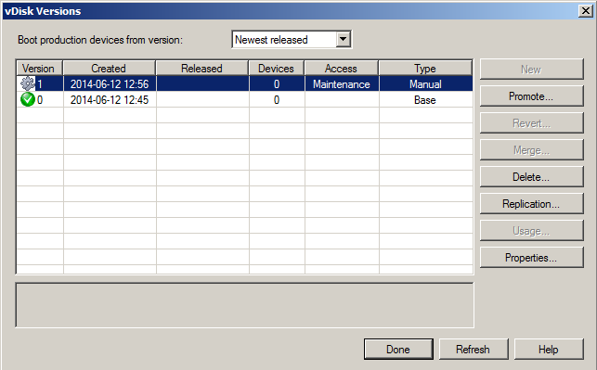The image size is (597, 370).
Task: Click the Manual type cell
Action: pyautogui.click(x=425, y=84)
